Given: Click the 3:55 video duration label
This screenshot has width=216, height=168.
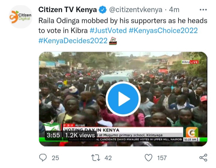Looking at the screenshot, I should [x=53, y=135].
